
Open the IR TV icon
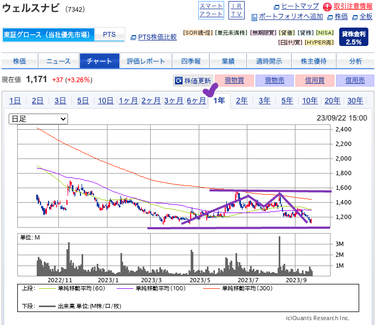click(x=237, y=10)
